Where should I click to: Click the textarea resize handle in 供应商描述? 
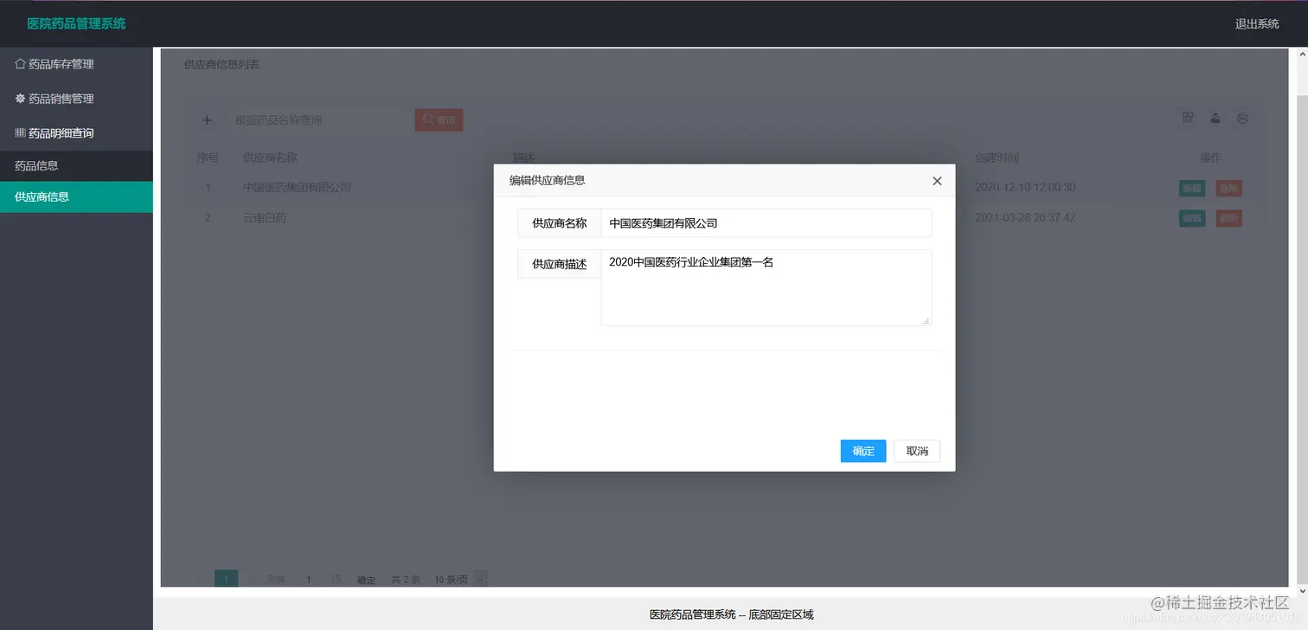pyautogui.click(x=926, y=320)
